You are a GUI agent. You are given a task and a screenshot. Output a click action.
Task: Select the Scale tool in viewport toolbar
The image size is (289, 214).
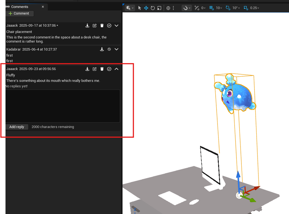pyautogui.click(x=159, y=8)
